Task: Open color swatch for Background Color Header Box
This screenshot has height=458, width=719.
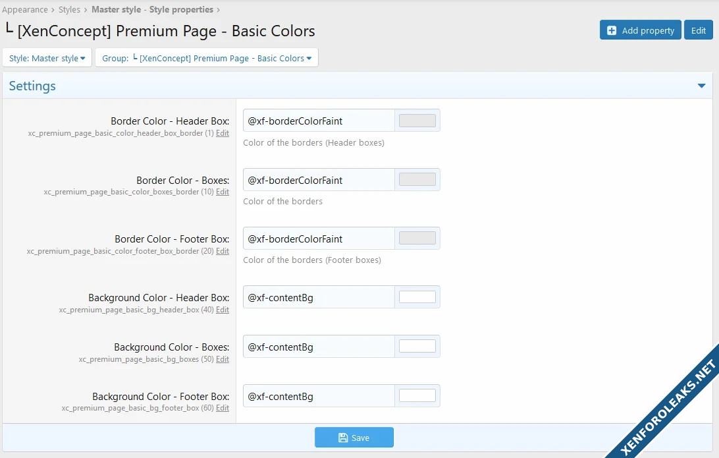Action: [417, 297]
